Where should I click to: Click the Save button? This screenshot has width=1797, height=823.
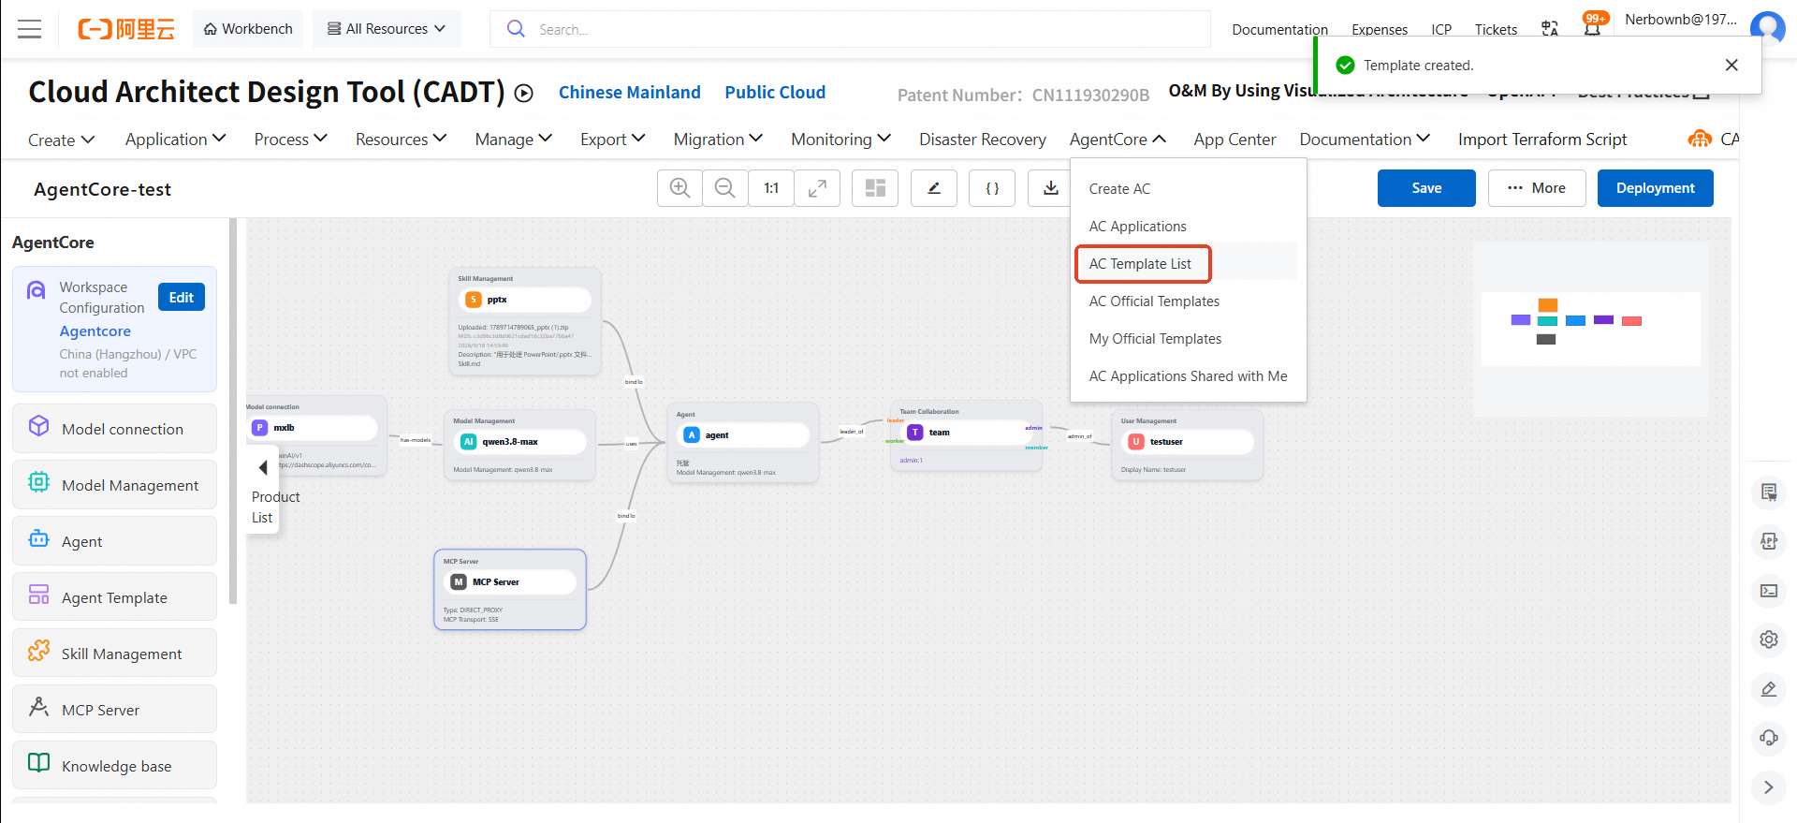tap(1426, 188)
